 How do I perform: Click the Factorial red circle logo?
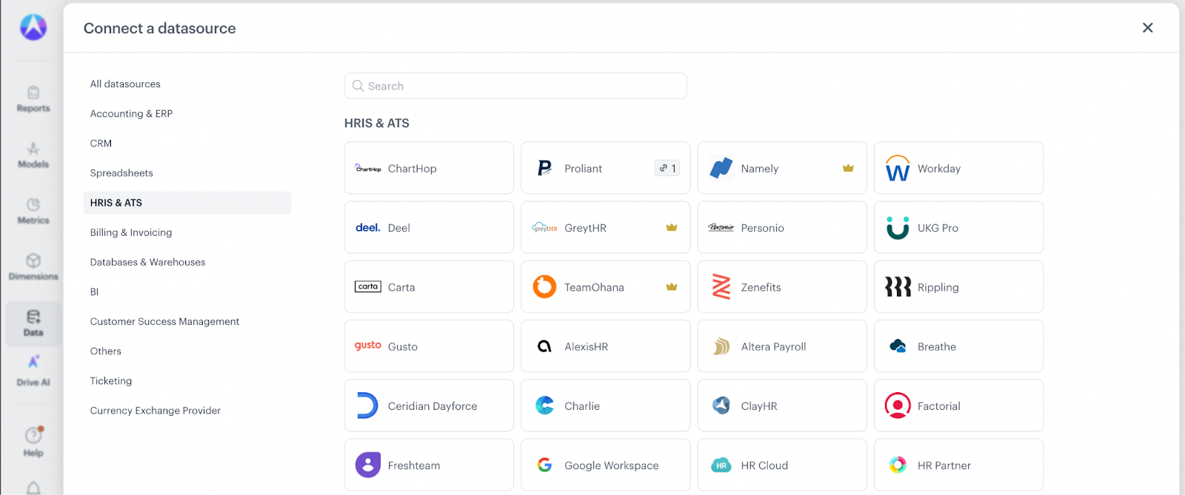[898, 405]
